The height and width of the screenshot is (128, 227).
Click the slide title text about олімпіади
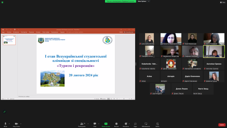76,58
